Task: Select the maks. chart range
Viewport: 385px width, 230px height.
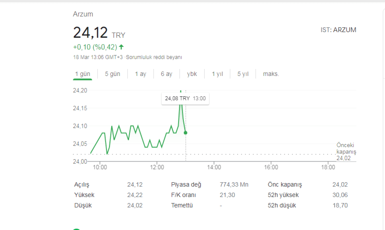Action: tap(271, 74)
